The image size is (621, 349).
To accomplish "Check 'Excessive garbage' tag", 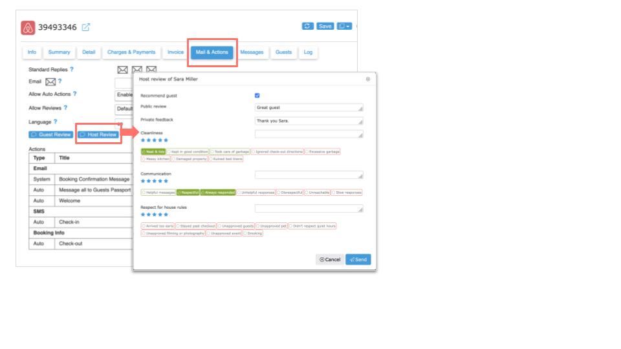I will pyautogui.click(x=322, y=151).
